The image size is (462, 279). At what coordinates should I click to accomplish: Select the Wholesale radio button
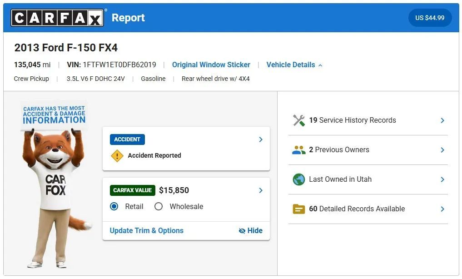(x=159, y=207)
